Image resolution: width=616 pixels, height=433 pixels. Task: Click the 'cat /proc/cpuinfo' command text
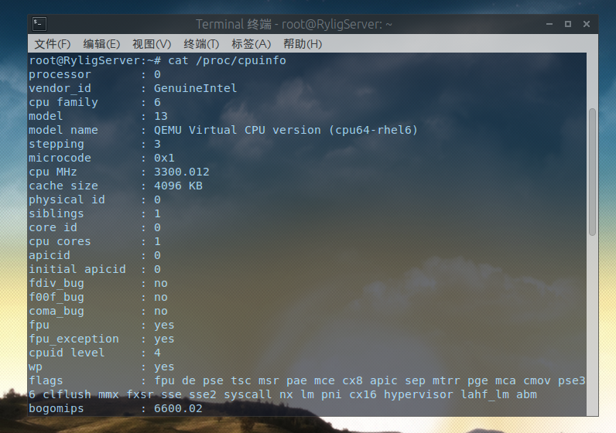point(227,60)
